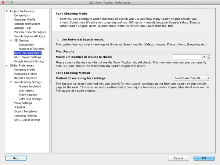
Task: Open Preferred Search Engines settings
Action: coord(30,32)
